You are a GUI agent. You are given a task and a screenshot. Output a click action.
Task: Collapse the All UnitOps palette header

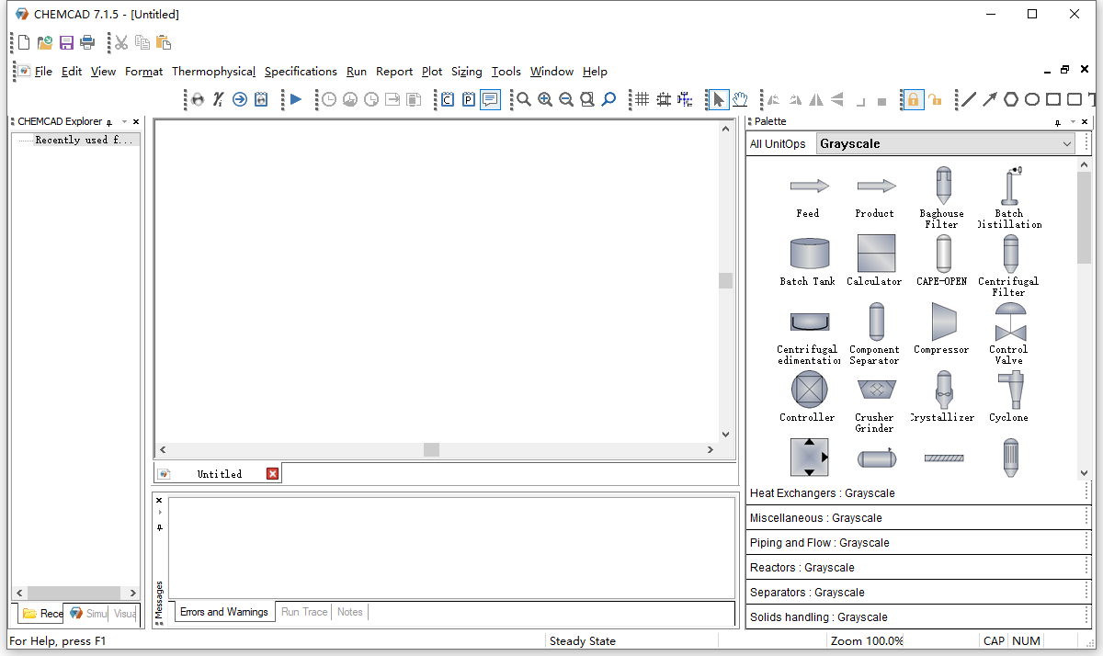(x=778, y=143)
